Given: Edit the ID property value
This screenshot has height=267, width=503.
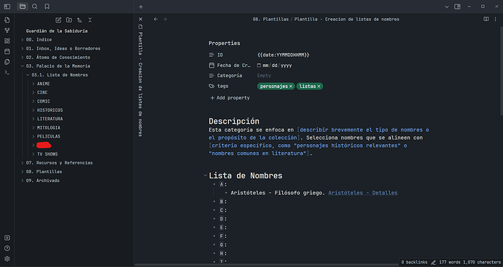Looking at the screenshot, I should tap(284, 55).
